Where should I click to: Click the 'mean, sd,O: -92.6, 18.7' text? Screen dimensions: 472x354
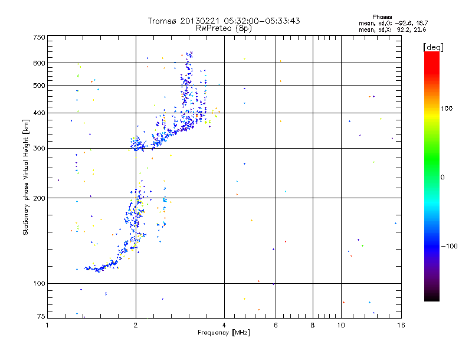pyautogui.click(x=393, y=23)
